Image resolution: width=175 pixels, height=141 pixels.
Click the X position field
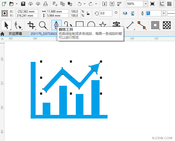point(27,12)
